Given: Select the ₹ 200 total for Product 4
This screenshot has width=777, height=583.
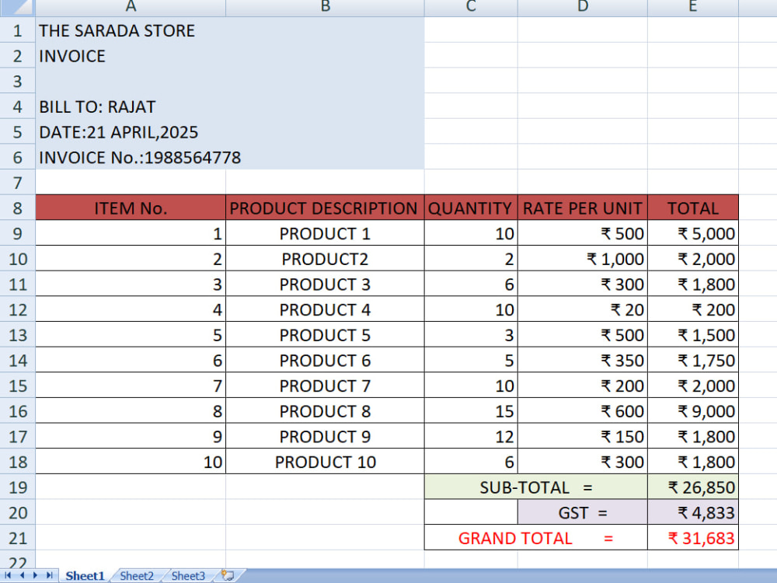Looking at the screenshot, I should pyautogui.click(x=693, y=309).
